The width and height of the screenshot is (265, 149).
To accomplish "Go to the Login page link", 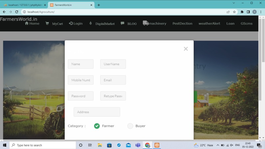I will point(76,23).
